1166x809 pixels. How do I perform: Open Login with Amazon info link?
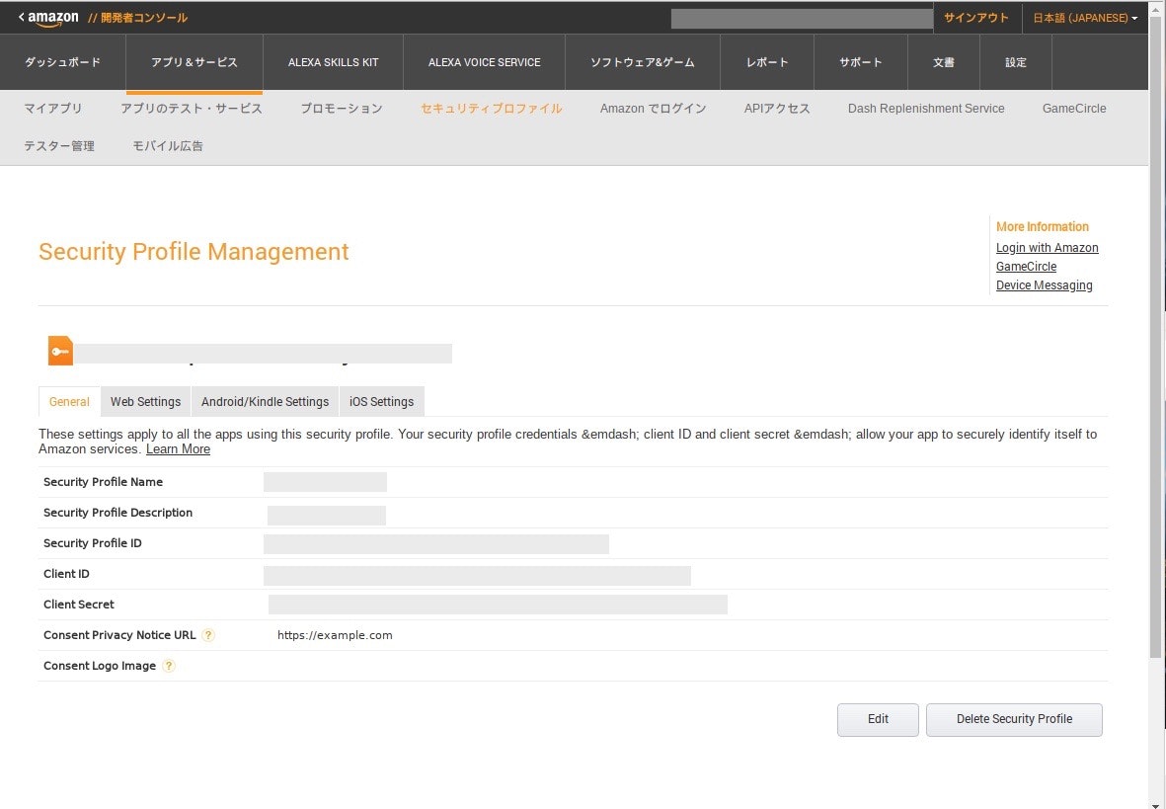tap(1047, 248)
